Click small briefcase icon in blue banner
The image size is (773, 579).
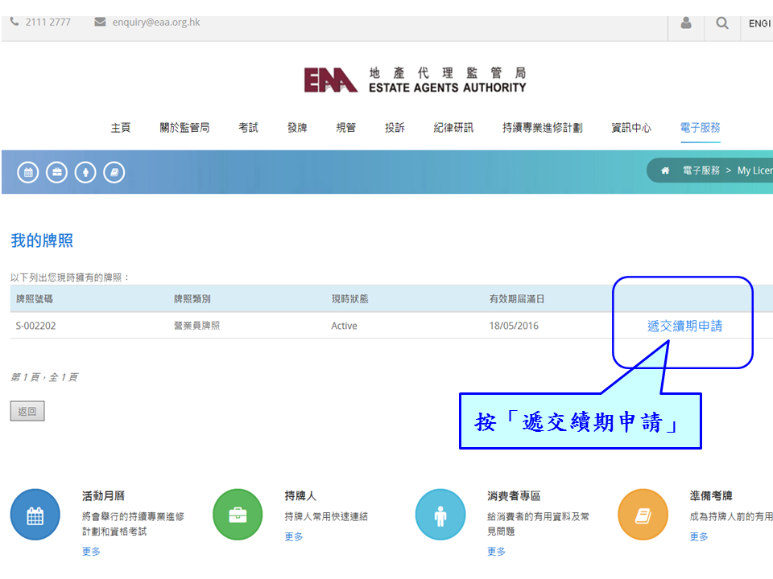[56, 172]
